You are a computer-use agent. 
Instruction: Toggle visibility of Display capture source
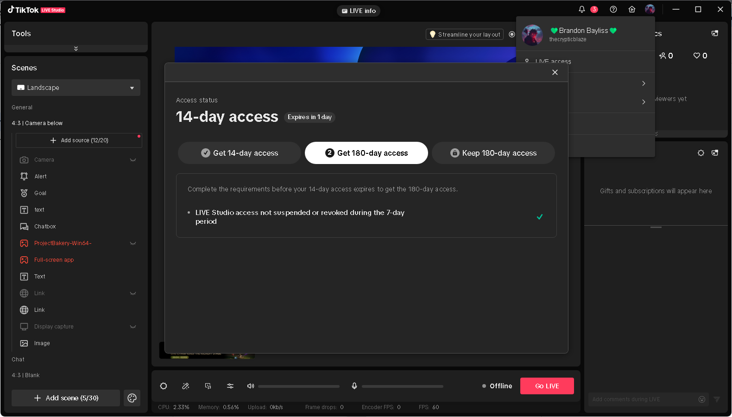coord(133,327)
